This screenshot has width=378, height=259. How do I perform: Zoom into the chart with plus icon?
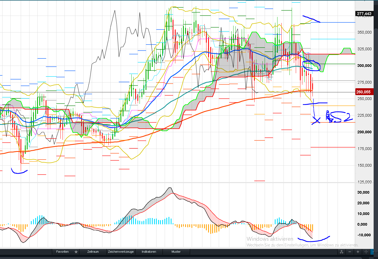point(358,252)
